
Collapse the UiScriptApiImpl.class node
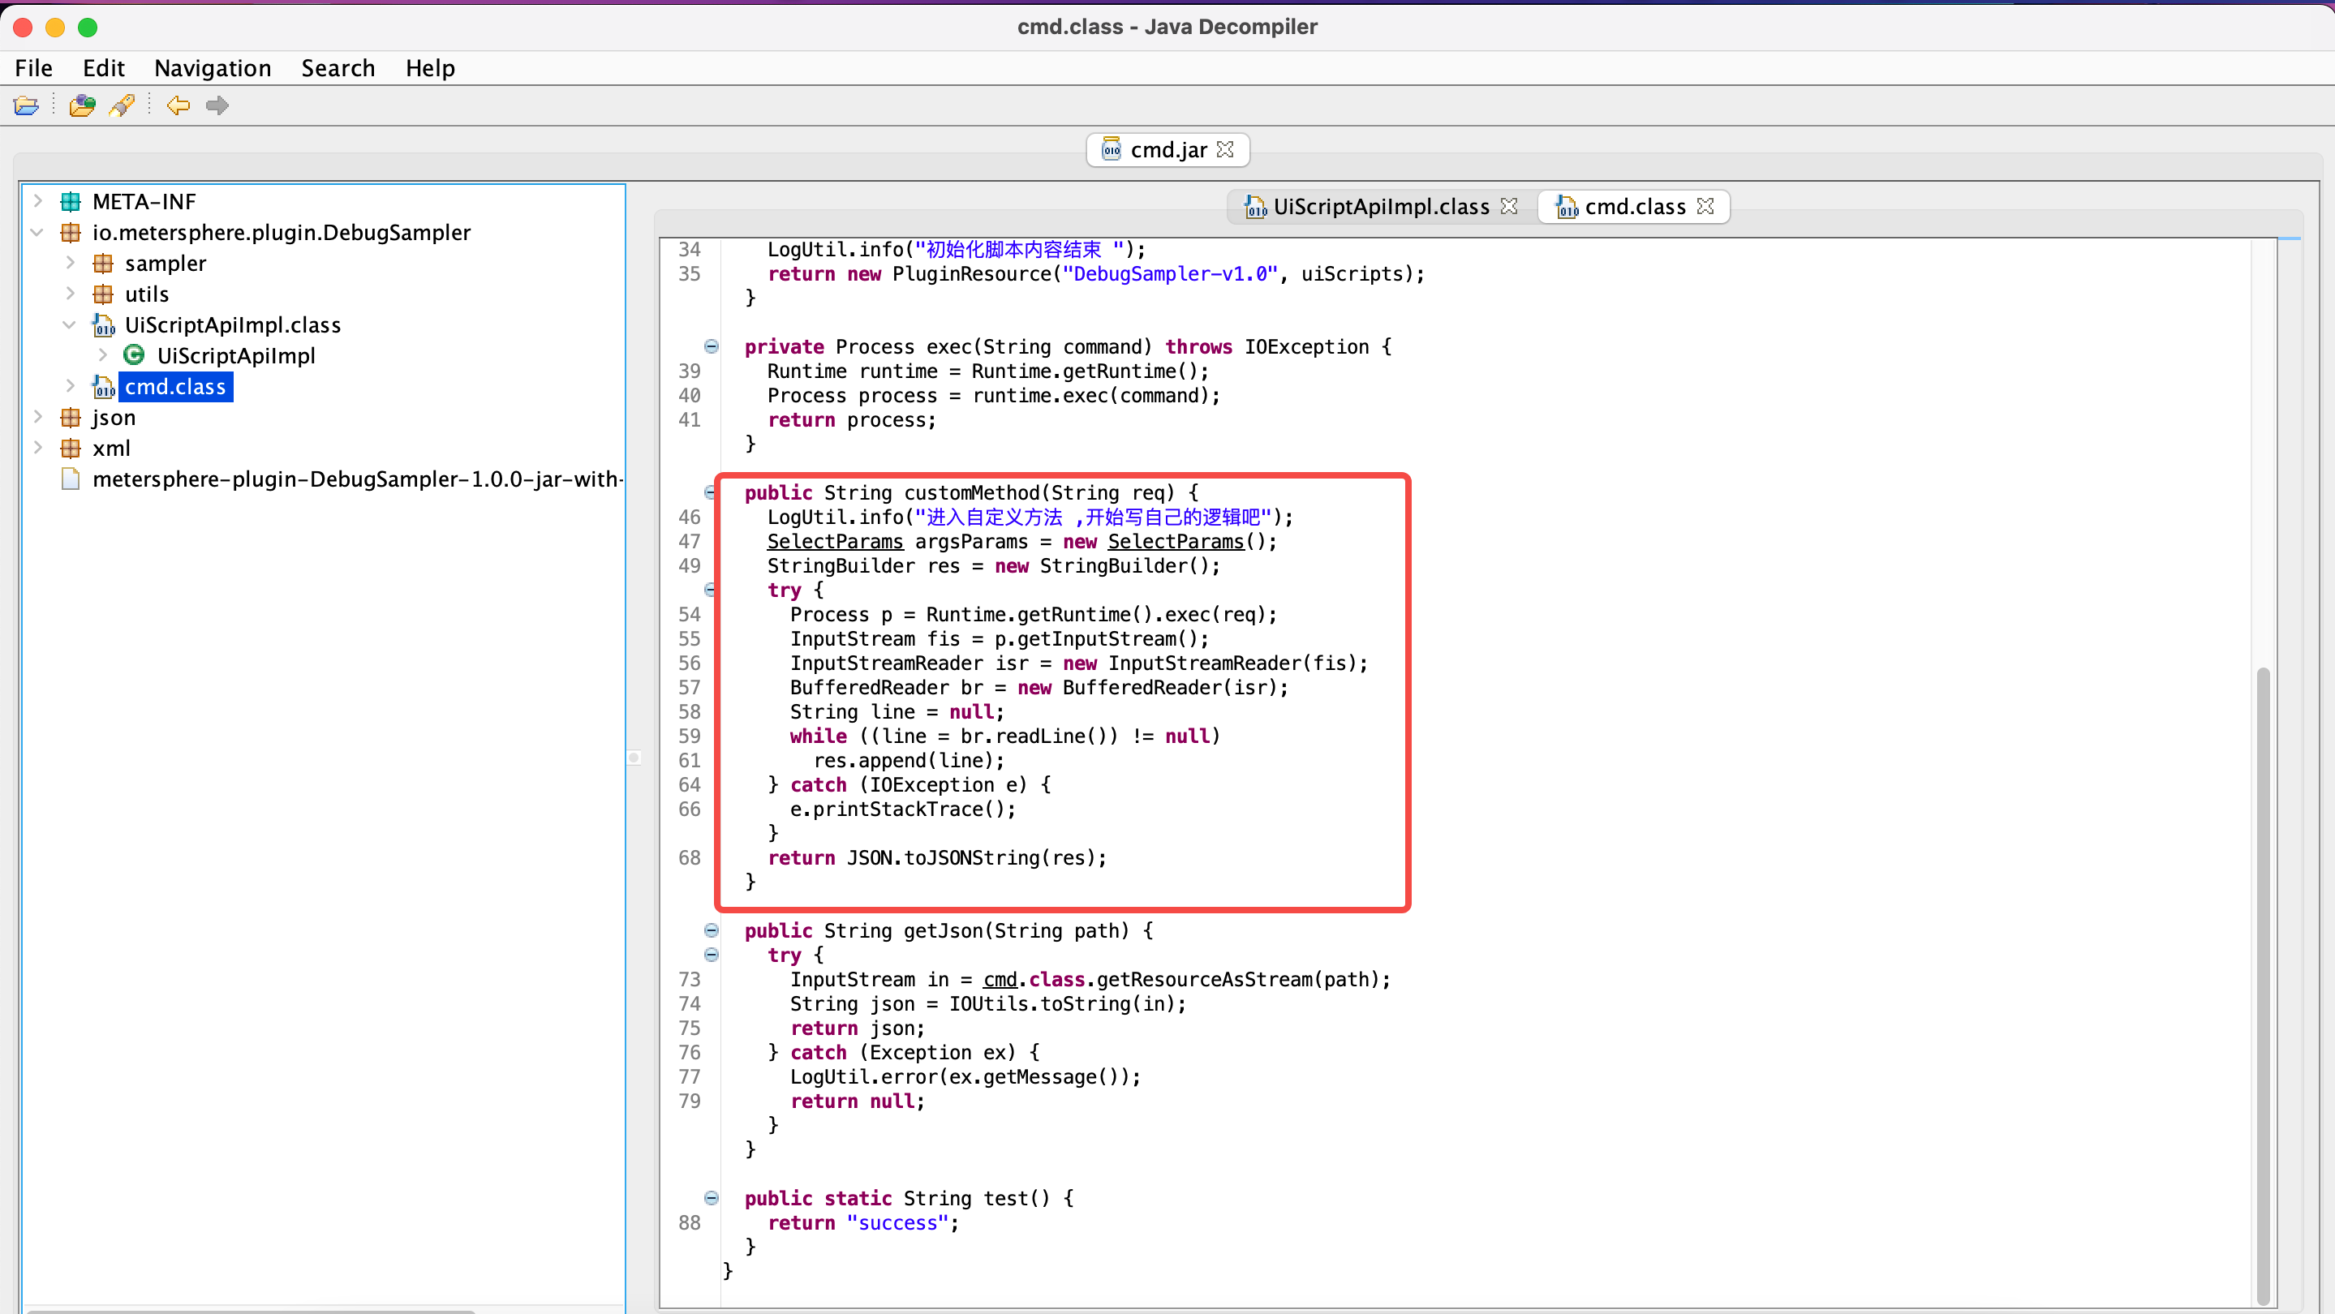[69, 324]
